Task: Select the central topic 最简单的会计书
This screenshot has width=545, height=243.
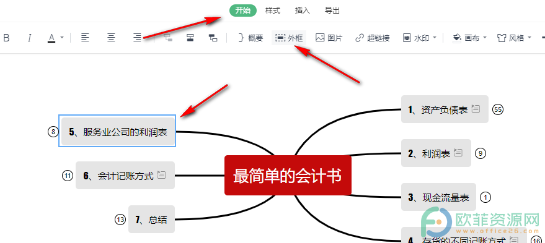Action: 288,176
